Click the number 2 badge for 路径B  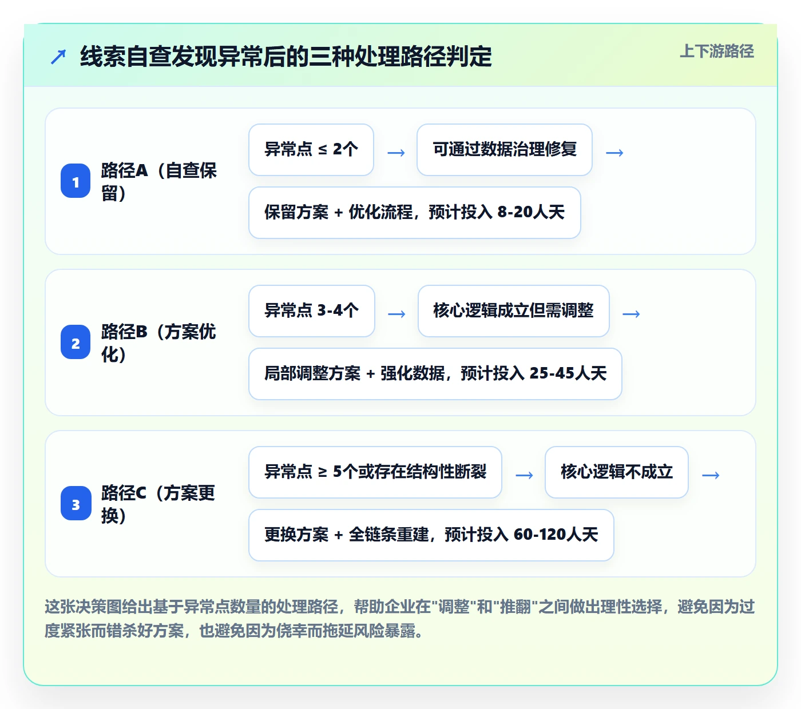[76, 342]
